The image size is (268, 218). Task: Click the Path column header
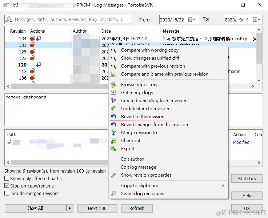(x=12, y=135)
